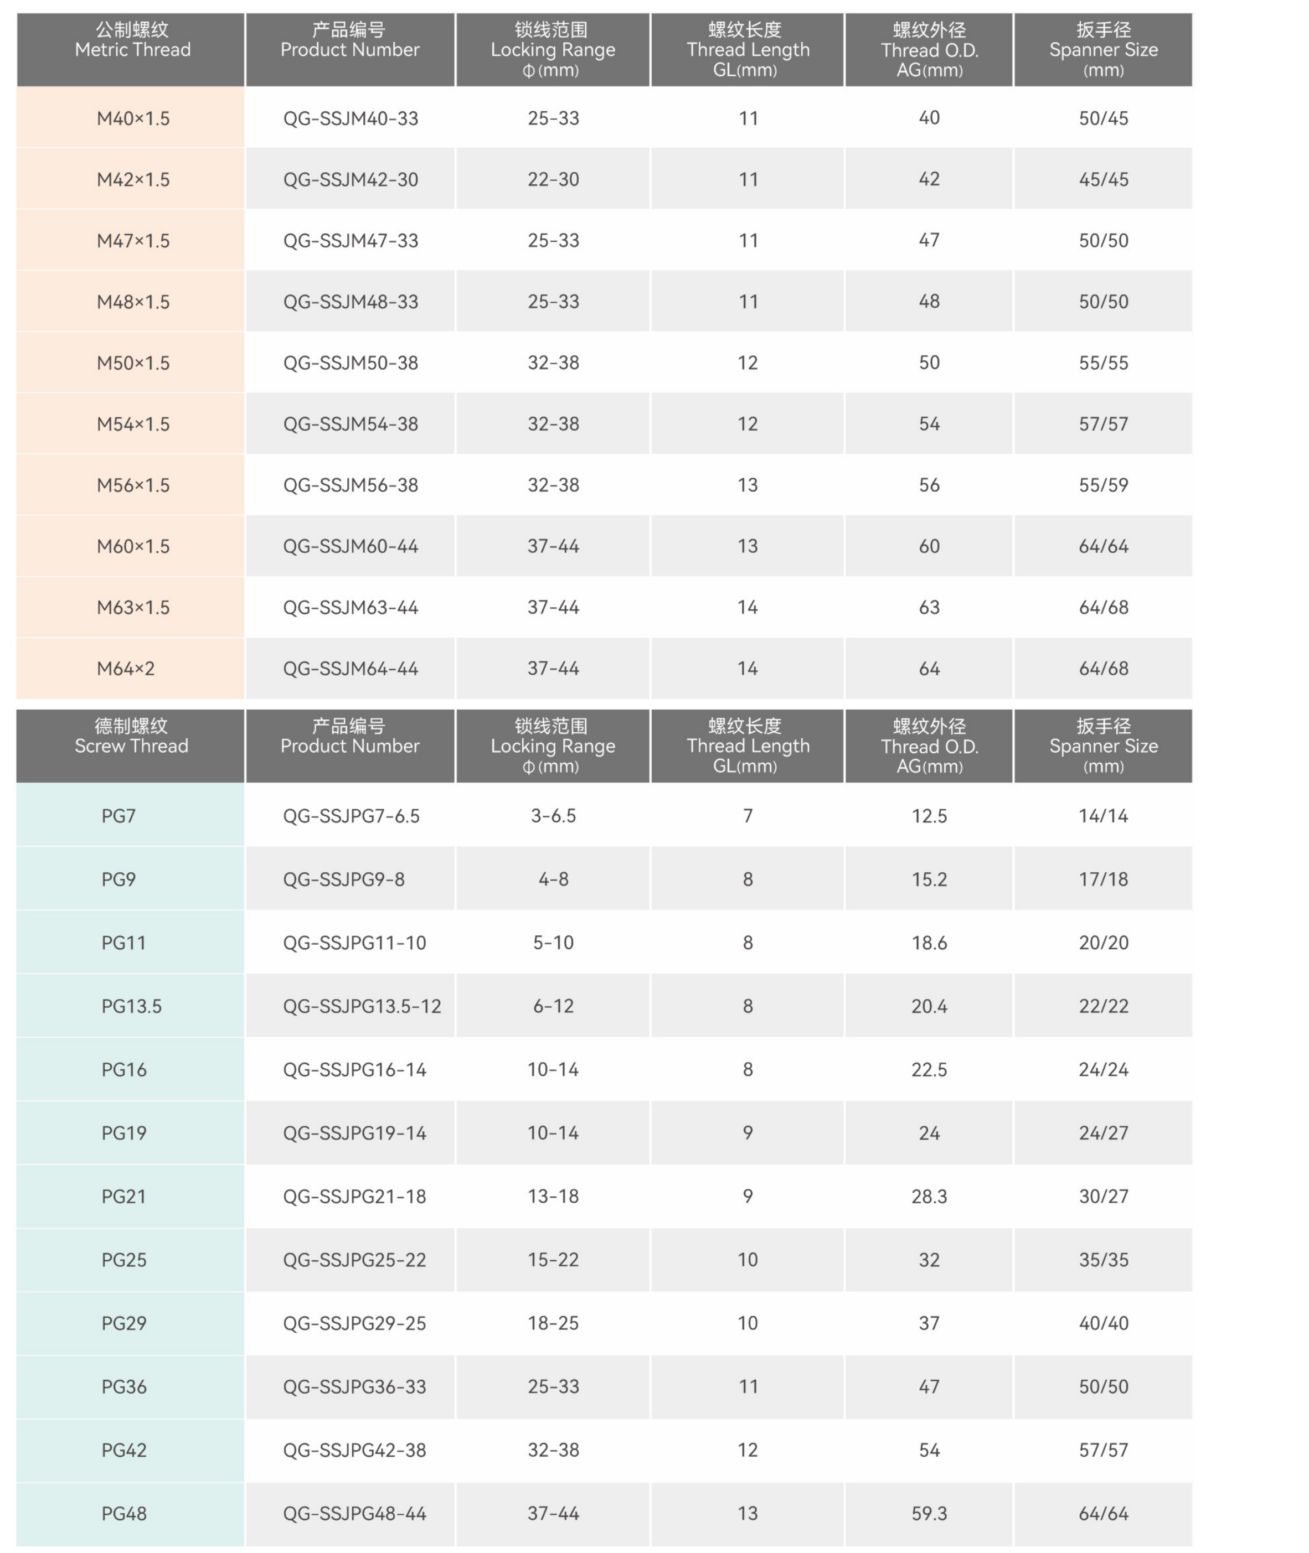Select the PG7 thread cell

[x=118, y=816]
